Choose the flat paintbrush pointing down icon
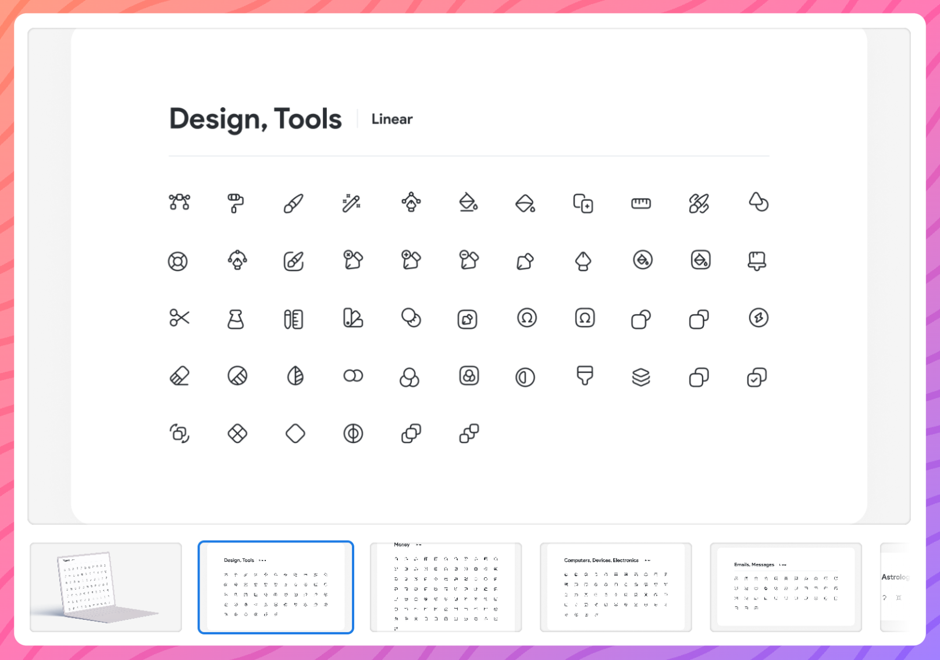 pos(585,376)
